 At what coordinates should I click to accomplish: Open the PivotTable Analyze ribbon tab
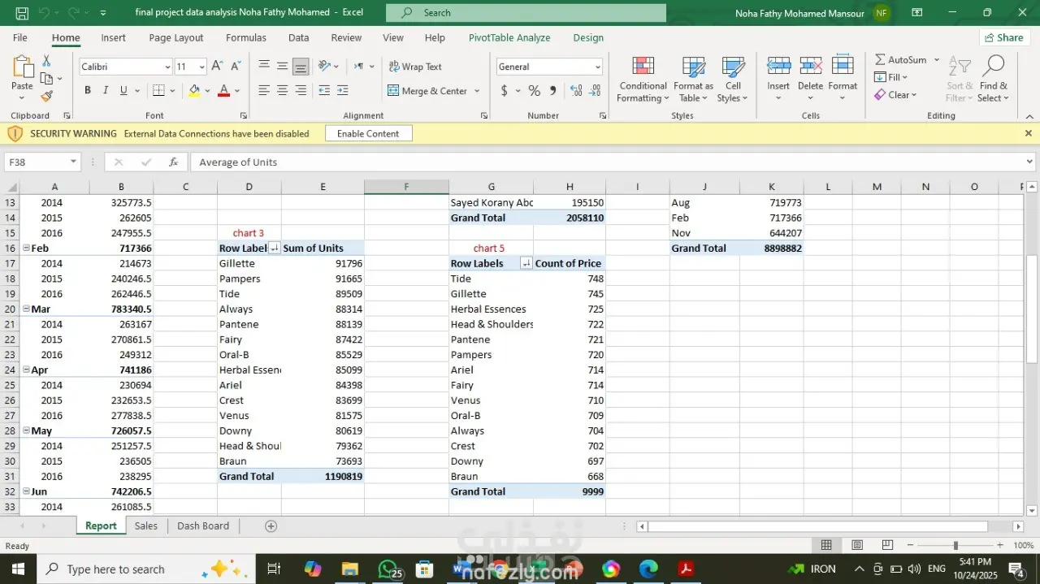click(509, 37)
